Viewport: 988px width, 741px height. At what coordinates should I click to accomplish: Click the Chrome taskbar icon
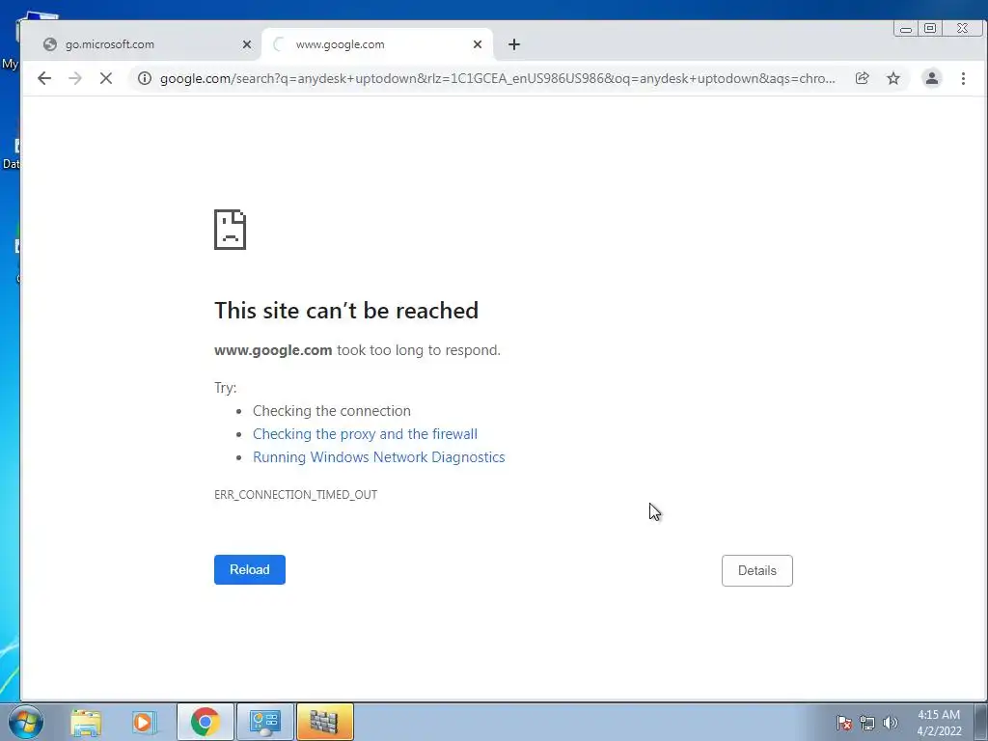click(205, 722)
